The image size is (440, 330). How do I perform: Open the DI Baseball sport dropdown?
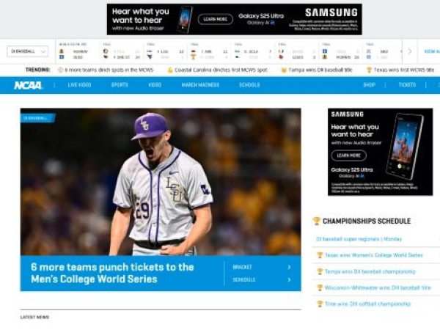[28, 51]
